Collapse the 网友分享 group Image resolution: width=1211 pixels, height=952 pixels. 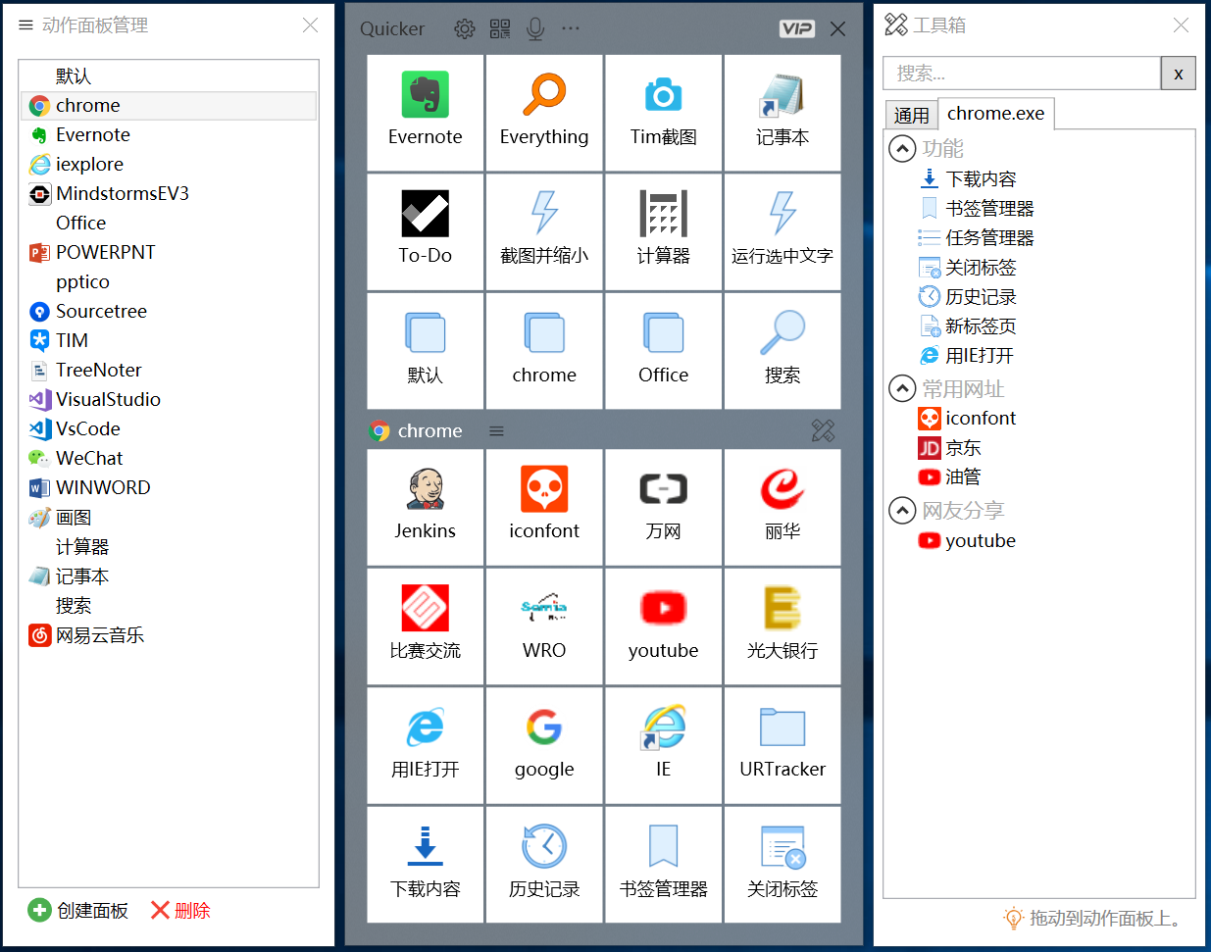[x=902, y=511]
